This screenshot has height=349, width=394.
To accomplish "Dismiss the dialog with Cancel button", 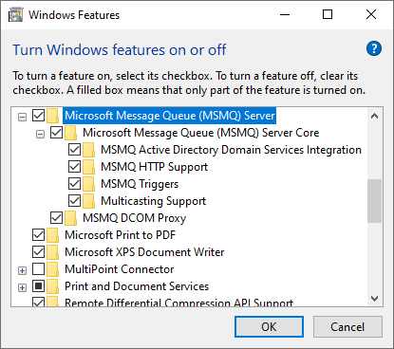I will click(347, 327).
